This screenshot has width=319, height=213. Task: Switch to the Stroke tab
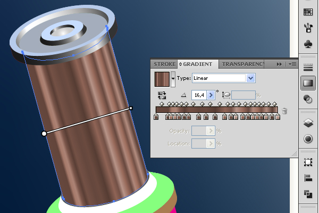[x=165, y=64]
